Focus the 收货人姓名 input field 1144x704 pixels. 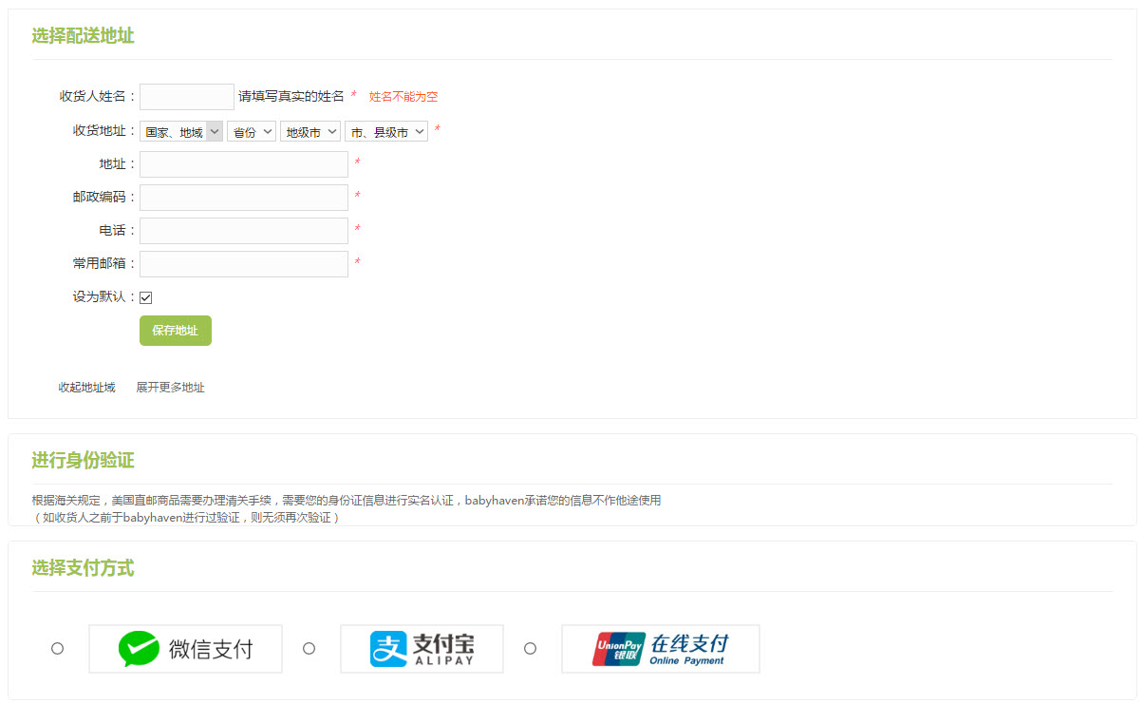click(x=187, y=97)
